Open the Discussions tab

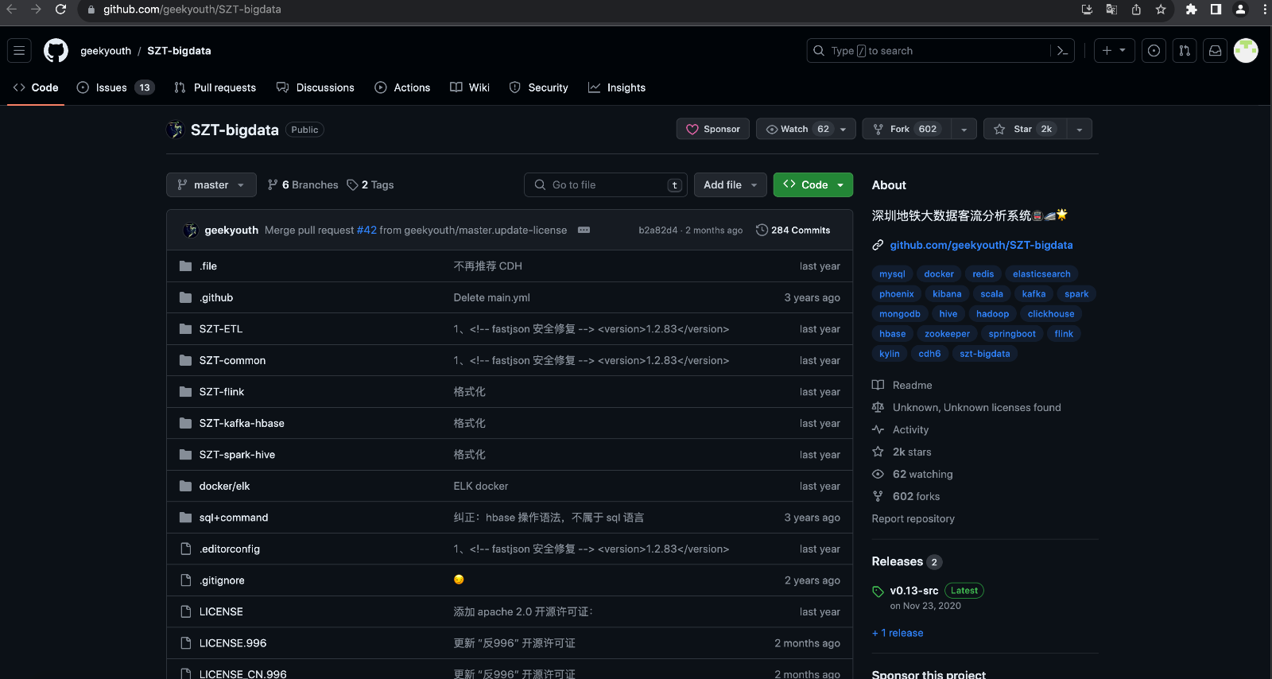click(x=315, y=87)
